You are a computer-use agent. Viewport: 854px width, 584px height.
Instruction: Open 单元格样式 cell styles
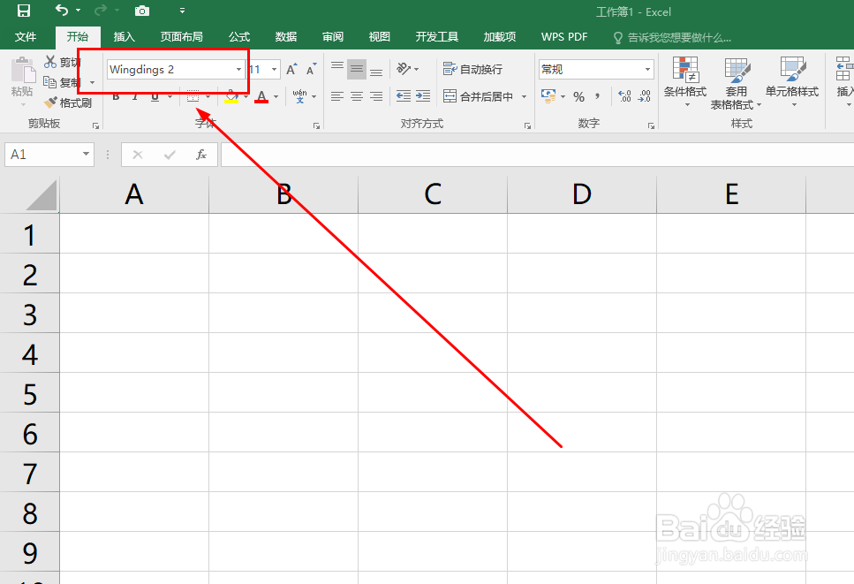point(792,81)
